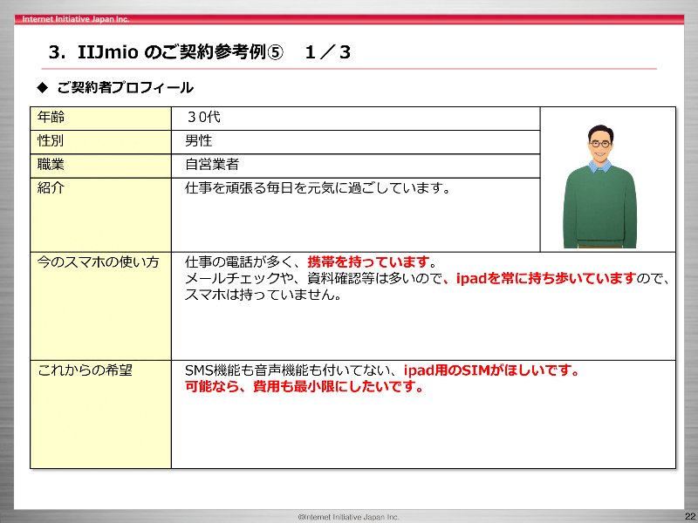Viewport: 698px width, 523px height.
Task: Select the text "仕事を頑張る毎日を元気に過ごしています。"
Action: click(x=318, y=188)
